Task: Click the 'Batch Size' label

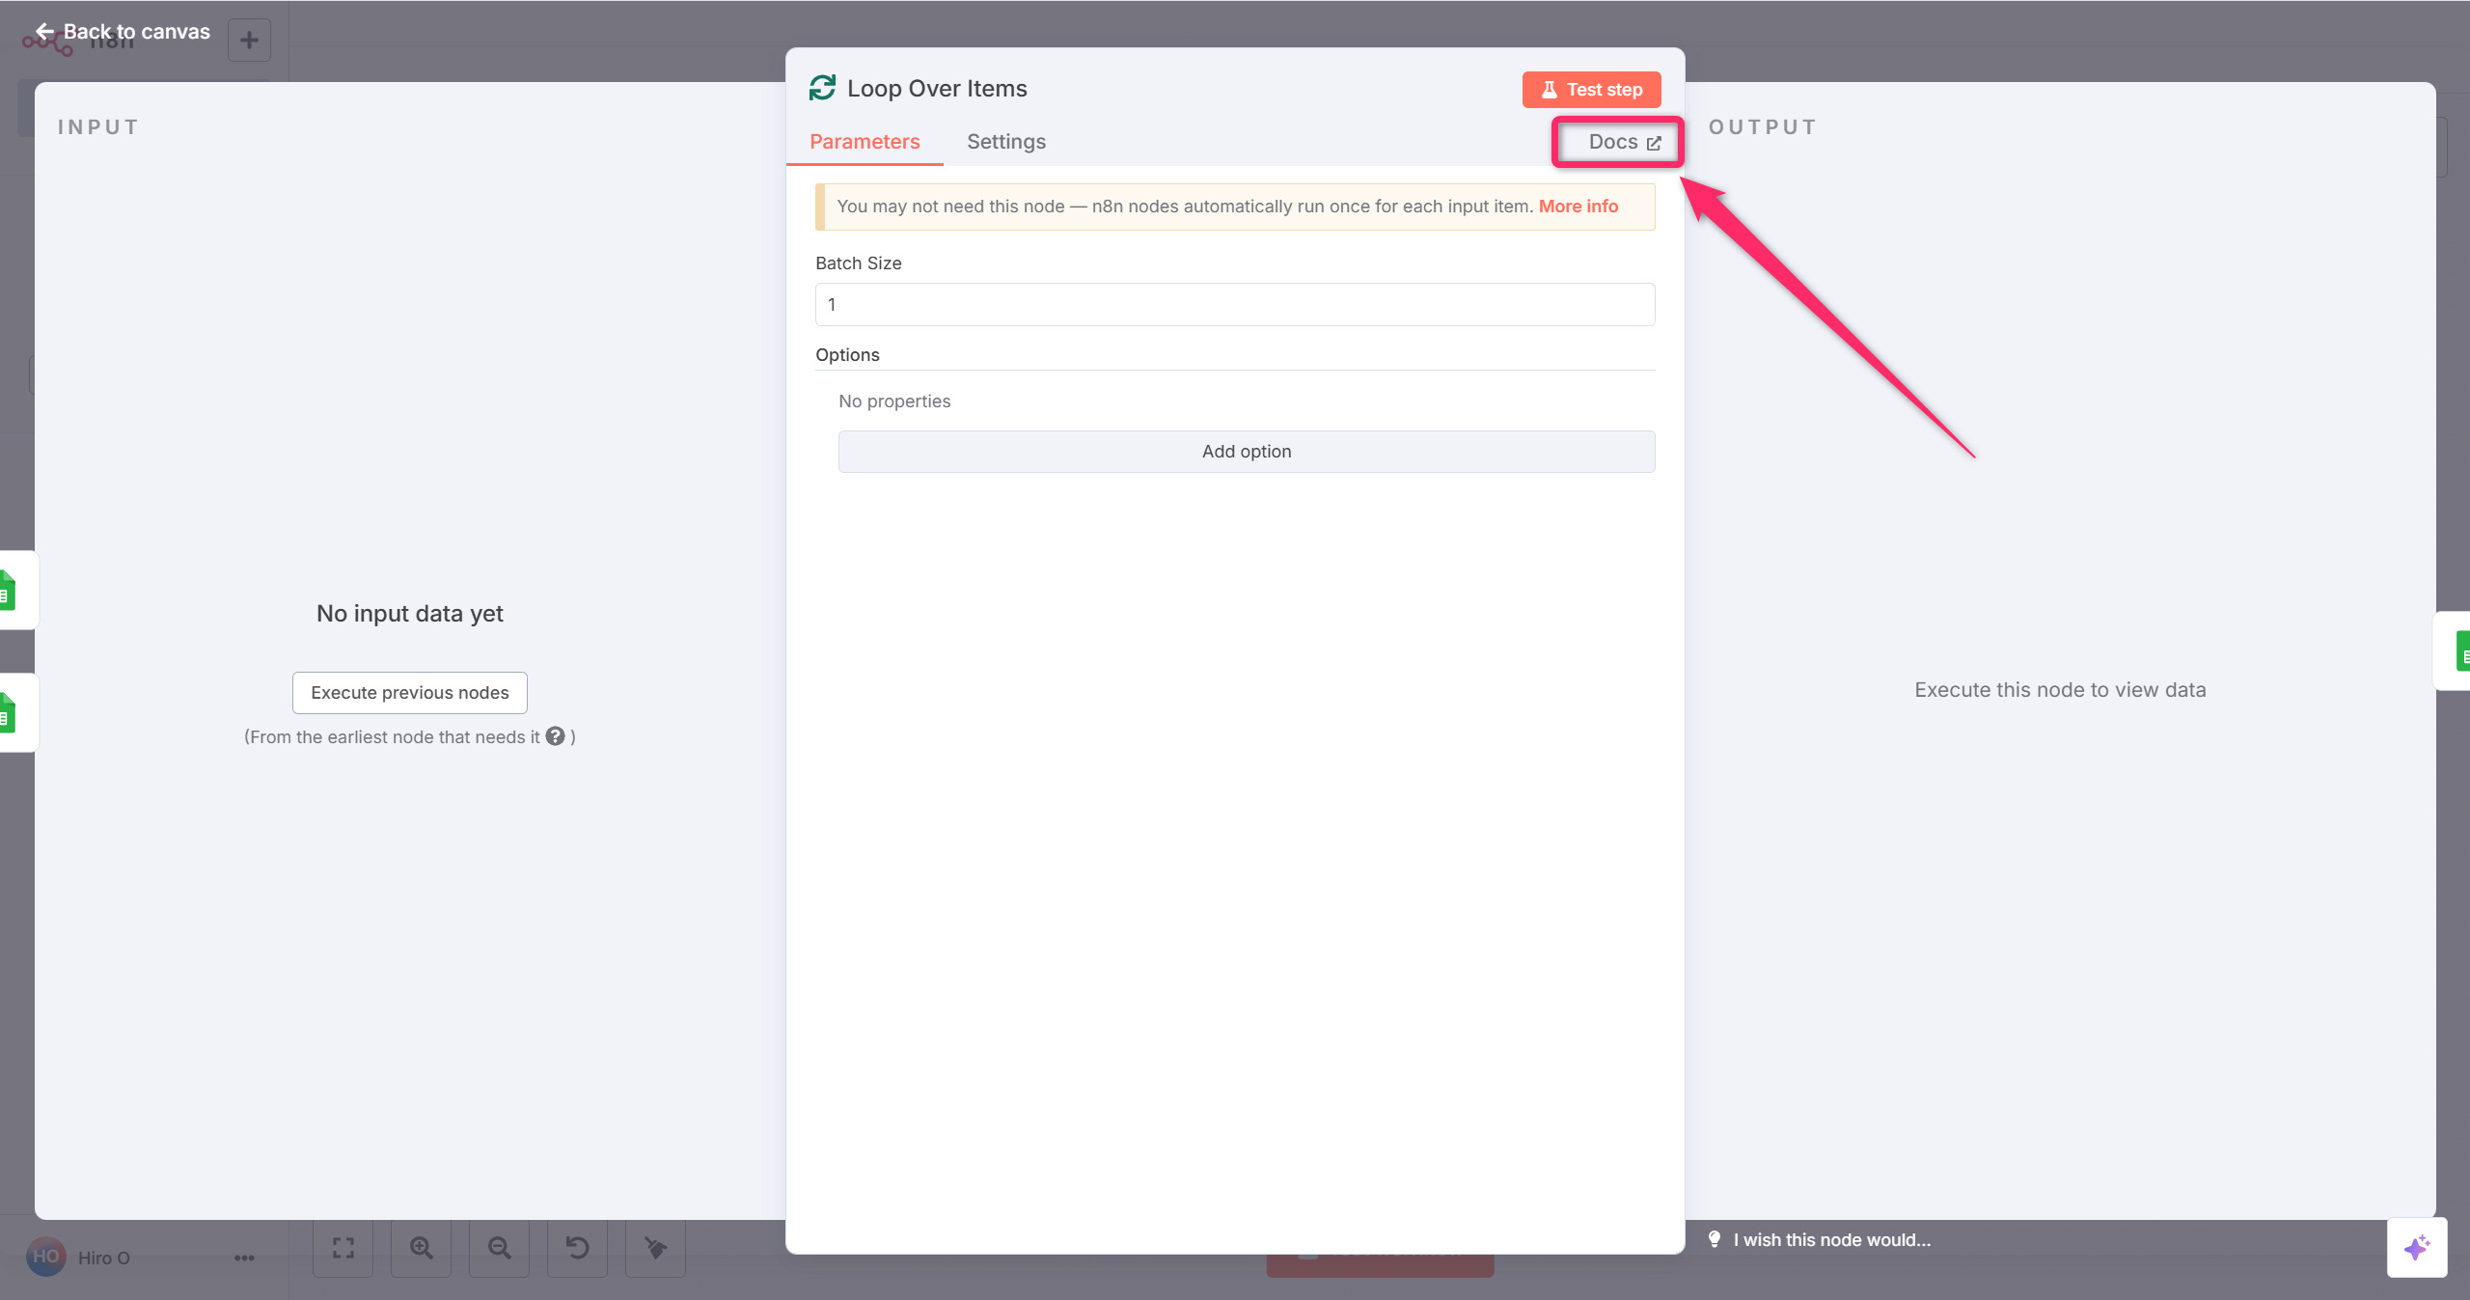Action: tap(859, 263)
